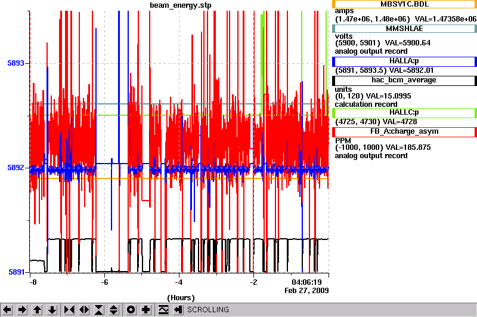Click the wave-graph toolbar button
477x317 pixels.
point(163,310)
